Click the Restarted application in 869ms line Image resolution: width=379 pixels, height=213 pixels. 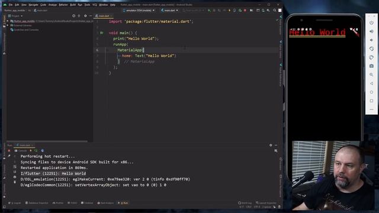pos(54,168)
